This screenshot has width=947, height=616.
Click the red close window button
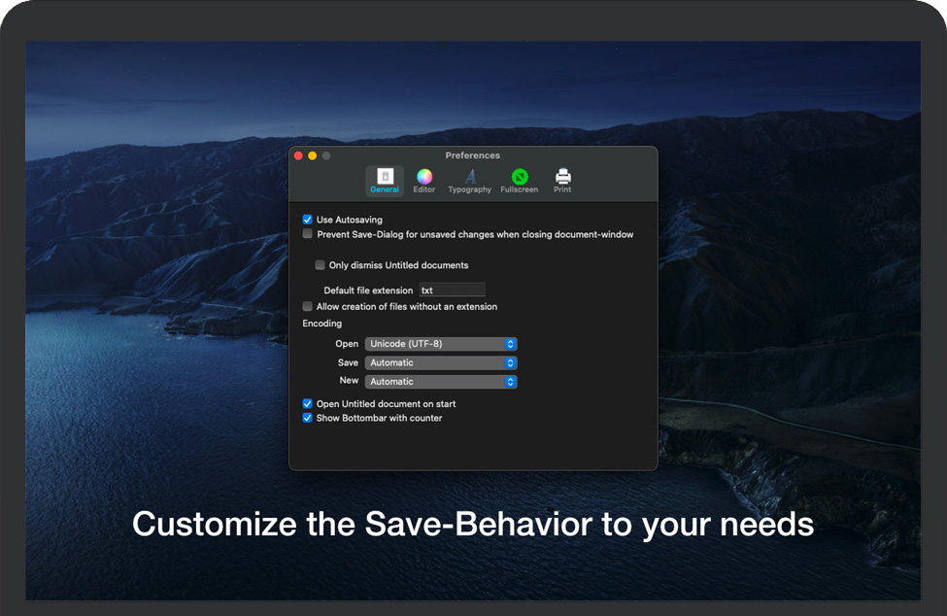pyautogui.click(x=299, y=155)
